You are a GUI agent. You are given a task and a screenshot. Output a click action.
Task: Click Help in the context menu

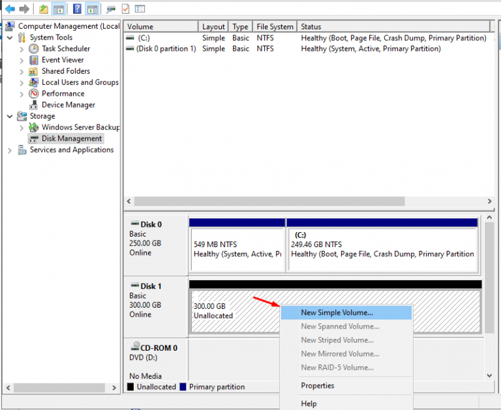tap(309, 403)
